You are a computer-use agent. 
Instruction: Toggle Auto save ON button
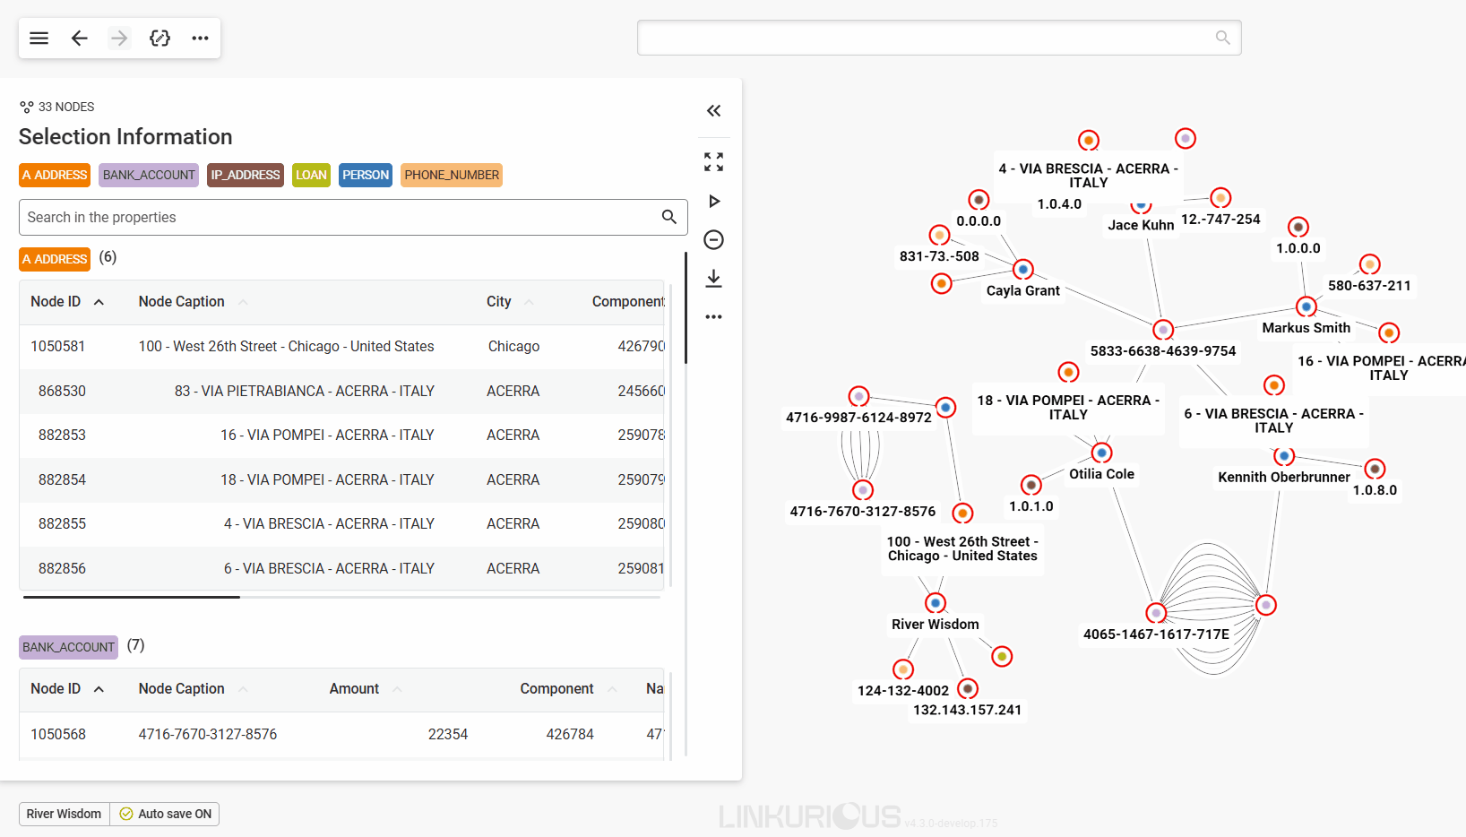point(166,814)
